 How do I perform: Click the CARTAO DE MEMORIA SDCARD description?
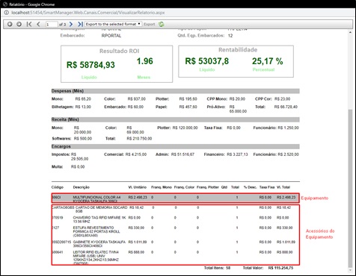pos(101,209)
